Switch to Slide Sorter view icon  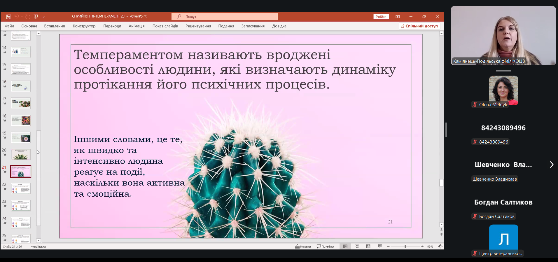(x=357, y=247)
